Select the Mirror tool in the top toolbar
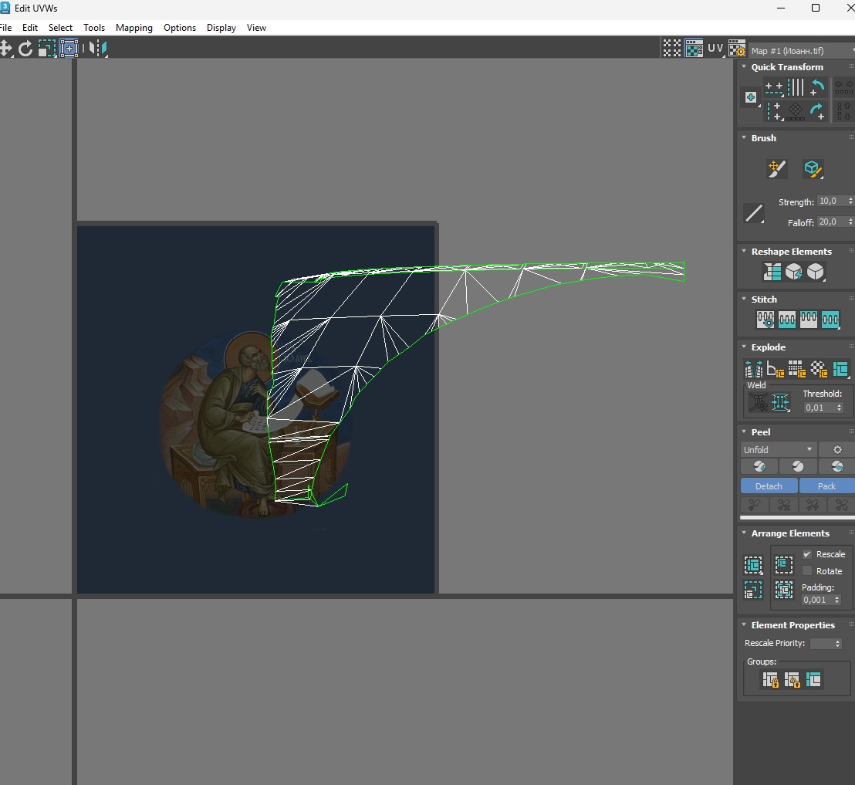This screenshot has height=785, width=855. (98, 49)
